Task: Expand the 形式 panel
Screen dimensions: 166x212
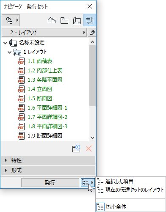Action: tap(48, 171)
